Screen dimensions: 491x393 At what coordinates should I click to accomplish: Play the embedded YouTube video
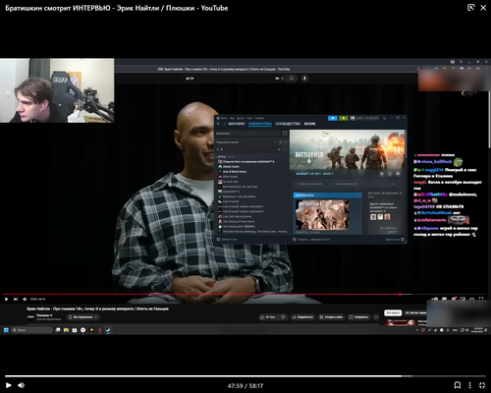click(6, 299)
